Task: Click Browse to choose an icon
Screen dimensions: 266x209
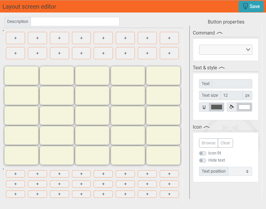Action: pos(208,143)
